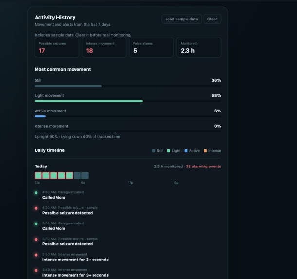Image resolution: width=297 pixels, height=279 pixels.
Task: Click the Still legend color swatch
Action: point(154,151)
